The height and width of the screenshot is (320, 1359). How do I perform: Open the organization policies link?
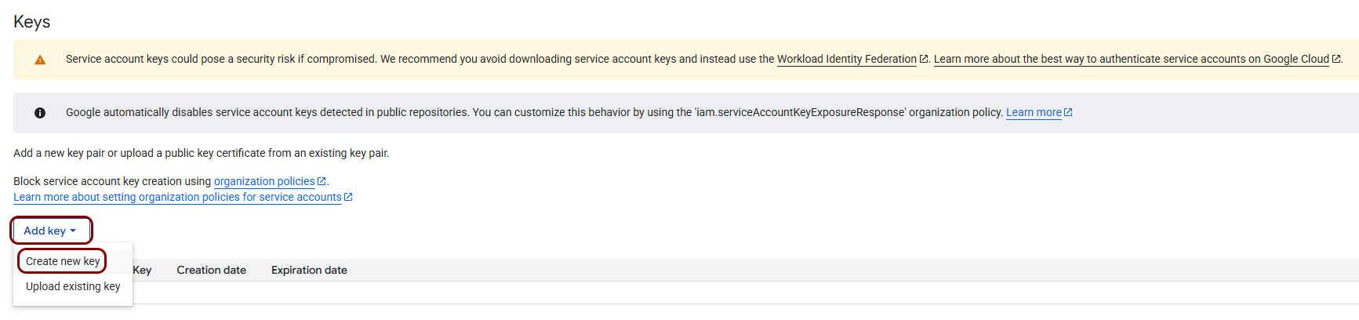point(264,181)
